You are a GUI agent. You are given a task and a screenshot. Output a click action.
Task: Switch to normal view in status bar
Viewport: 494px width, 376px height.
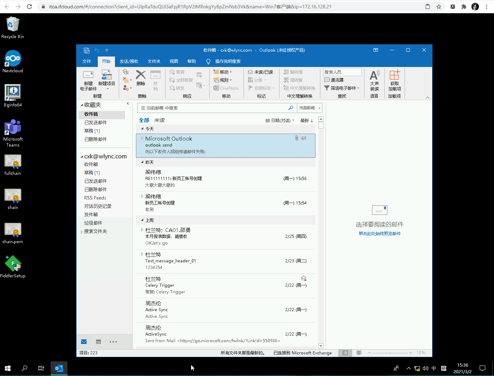click(345, 353)
